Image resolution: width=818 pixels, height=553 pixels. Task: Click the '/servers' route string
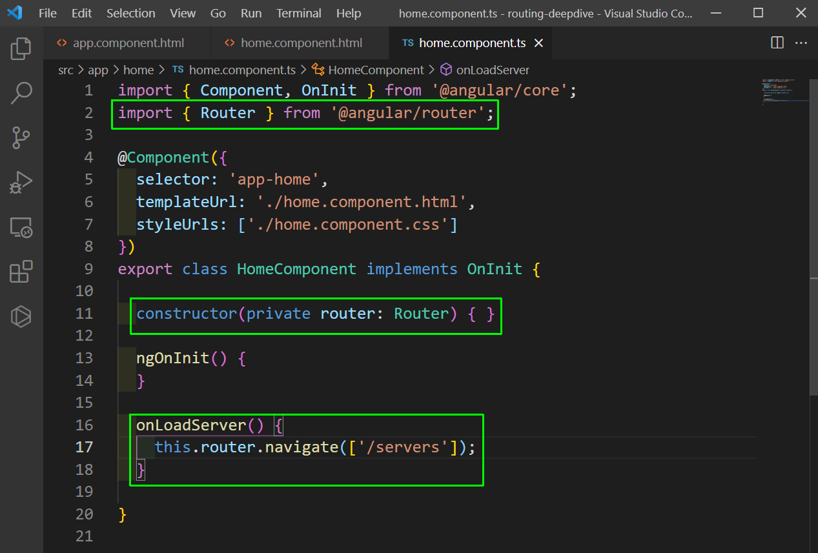404,447
